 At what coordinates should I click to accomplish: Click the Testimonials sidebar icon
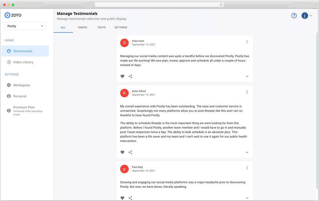point(9,51)
